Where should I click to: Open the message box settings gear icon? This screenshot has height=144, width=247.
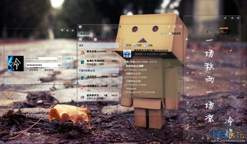162,34
